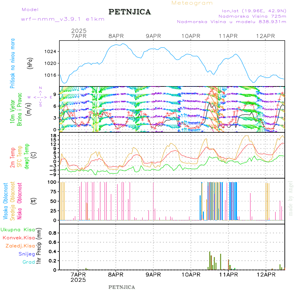Select the 11APR label above the pressure chart

228,36
